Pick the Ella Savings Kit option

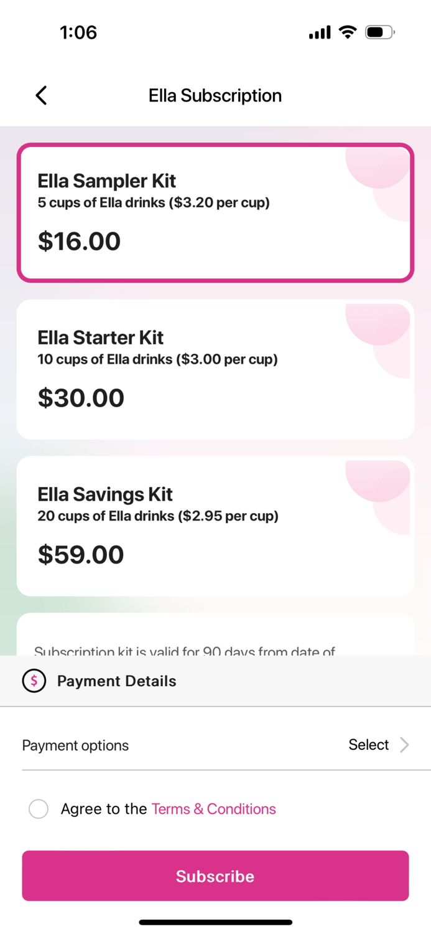click(x=215, y=526)
